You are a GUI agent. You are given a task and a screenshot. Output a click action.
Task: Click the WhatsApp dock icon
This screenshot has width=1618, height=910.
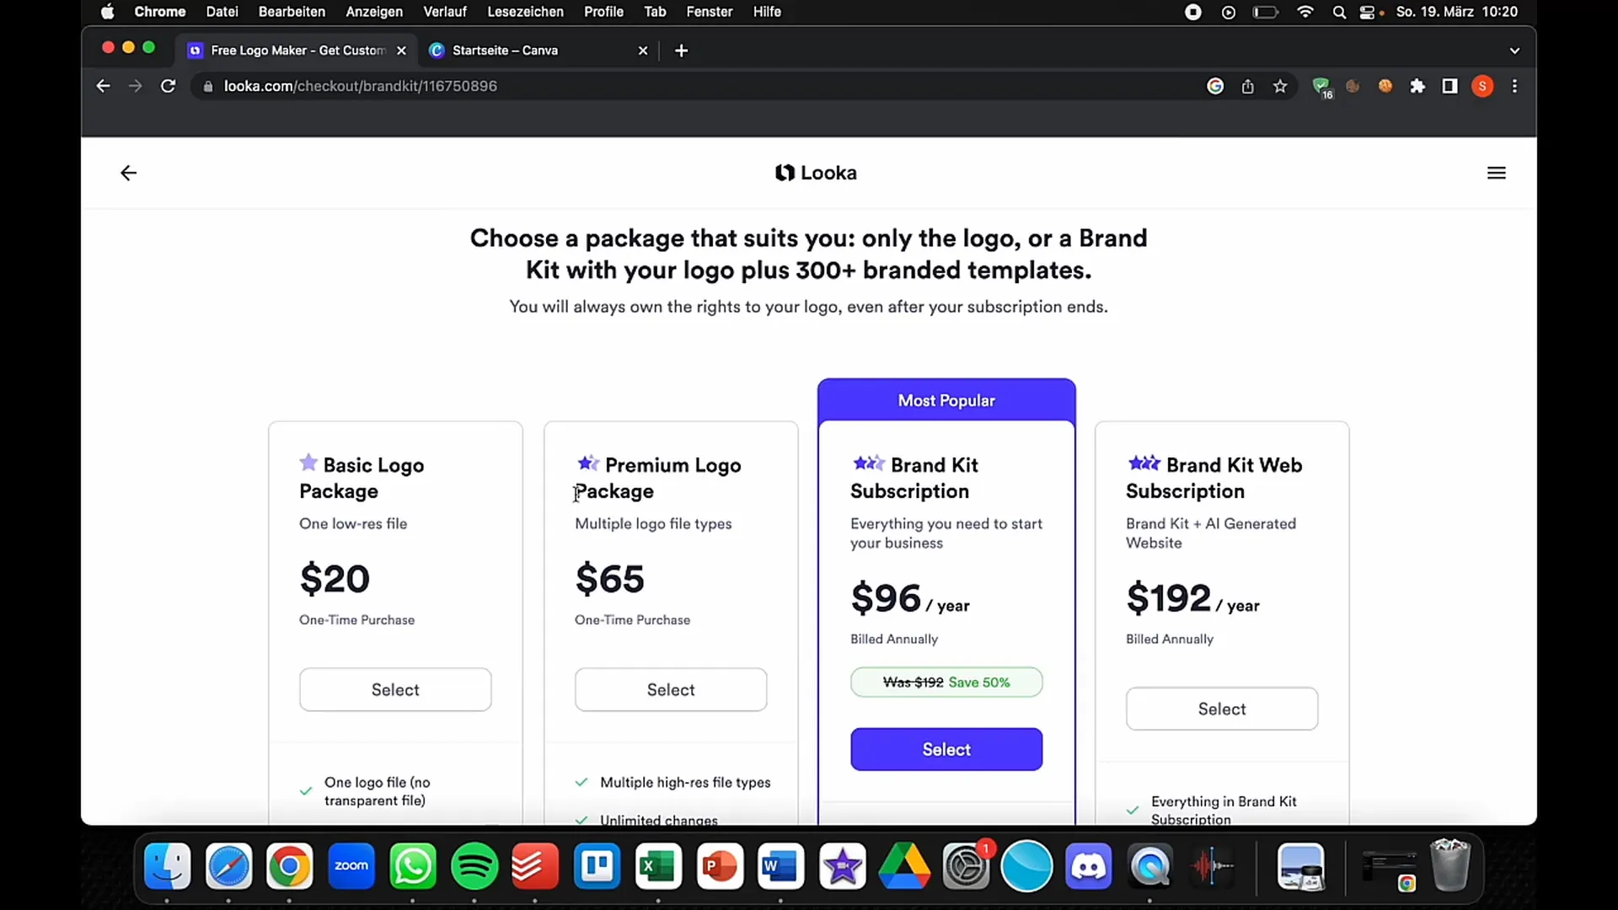tap(414, 867)
